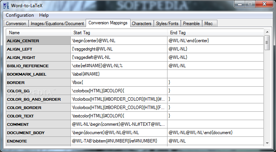Open the Styles/Fonts tab
Viewport: 276px width, 152px height.
pos(167,24)
